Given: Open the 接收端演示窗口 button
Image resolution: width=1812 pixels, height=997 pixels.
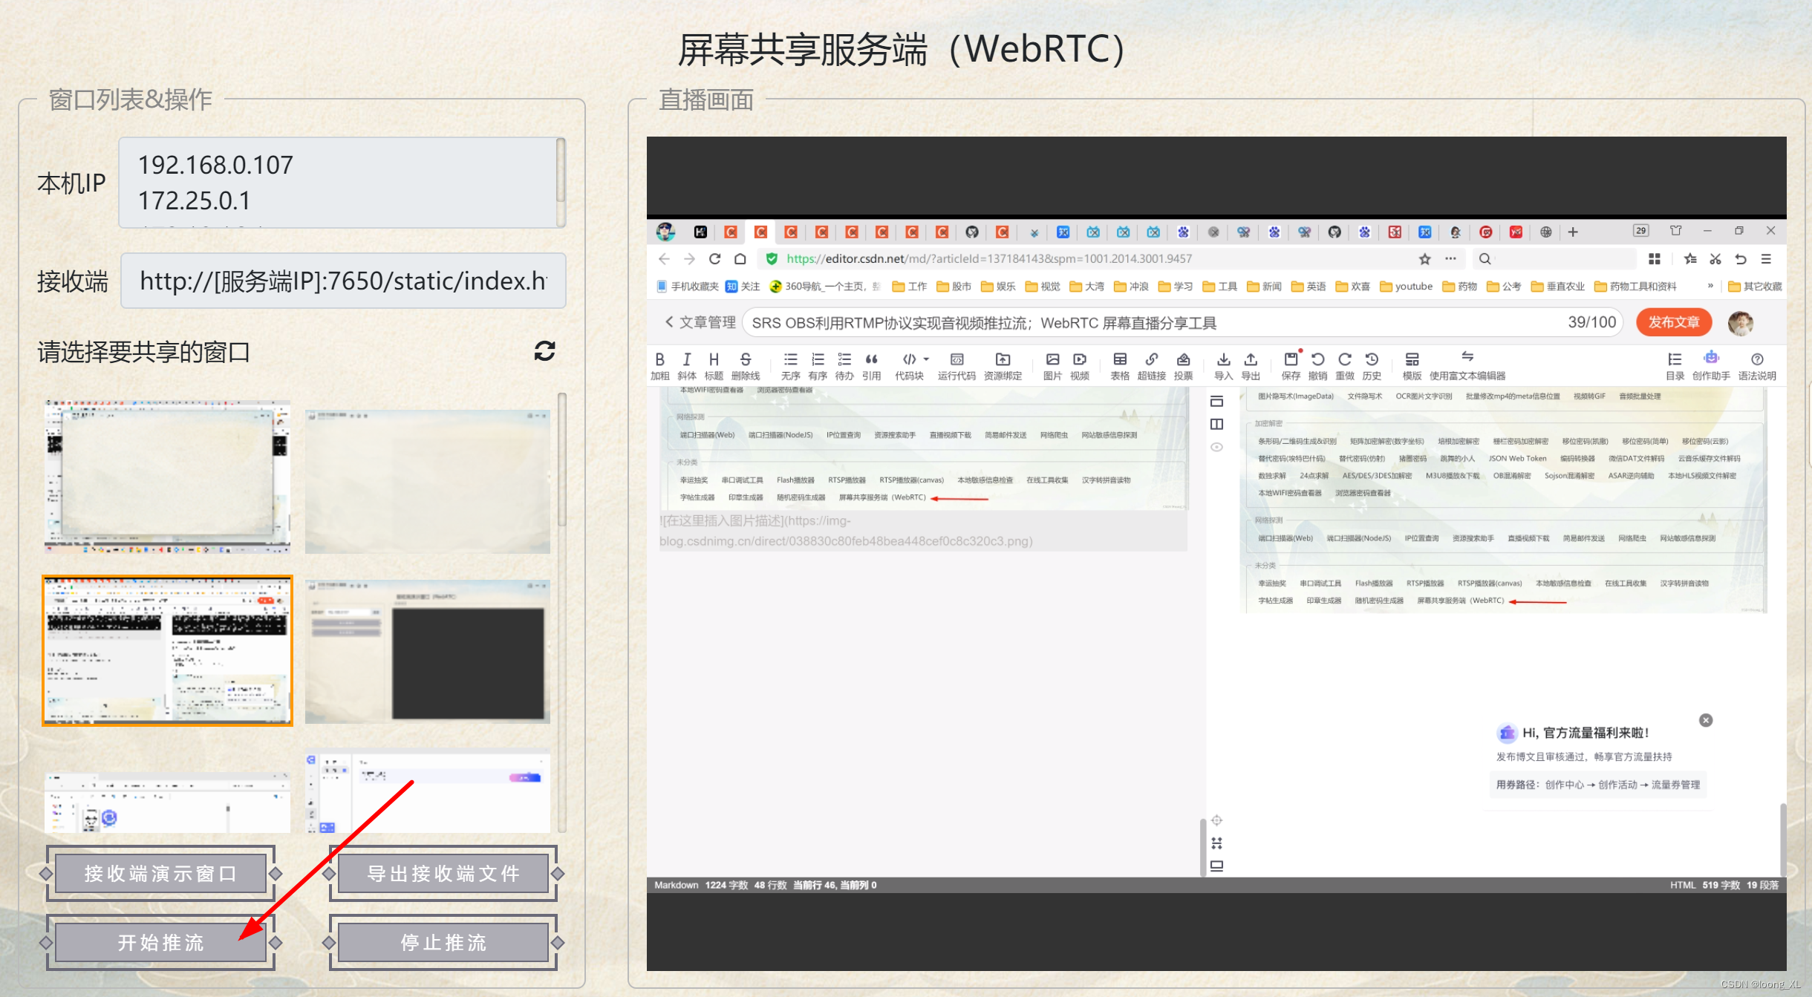Looking at the screenshot, I should (160, 874).
